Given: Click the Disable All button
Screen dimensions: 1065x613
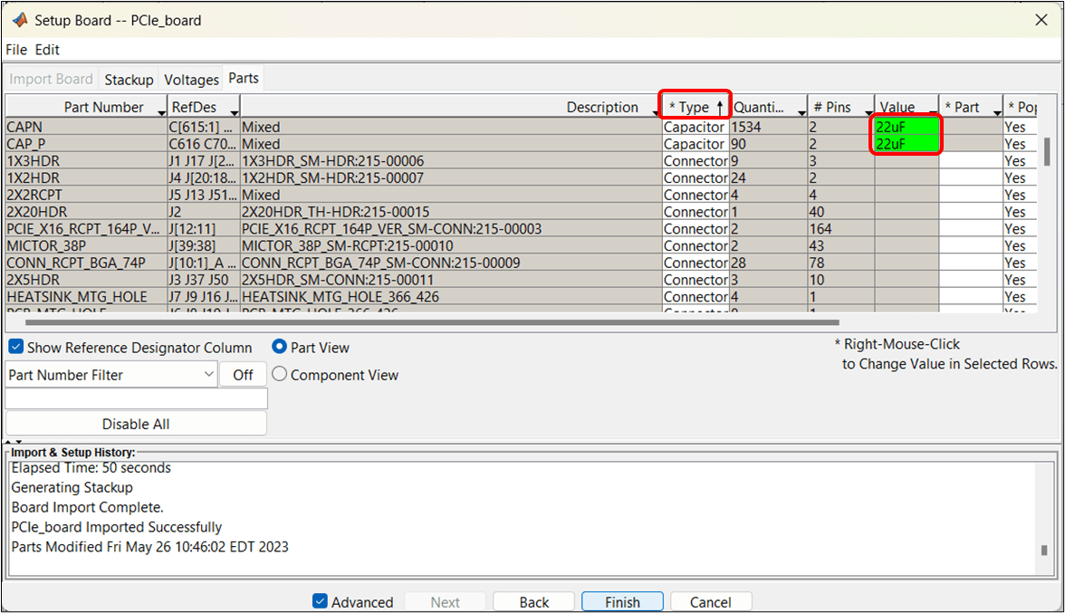Looking at the screenshot, I should click(x=136, y=424).
